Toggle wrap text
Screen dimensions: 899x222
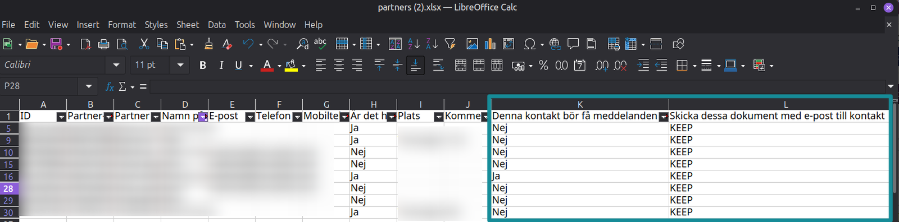pos(438,66)
